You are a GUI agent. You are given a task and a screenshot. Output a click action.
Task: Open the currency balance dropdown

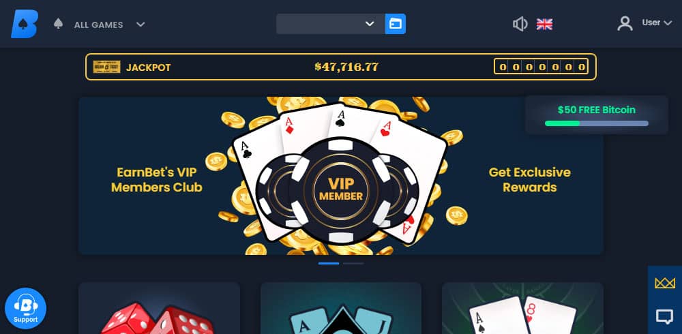click(331, 24)
